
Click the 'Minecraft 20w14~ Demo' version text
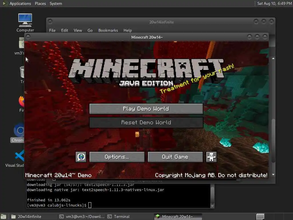point(58,175)
